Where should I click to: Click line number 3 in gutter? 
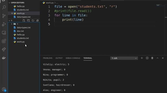[49, 16]
